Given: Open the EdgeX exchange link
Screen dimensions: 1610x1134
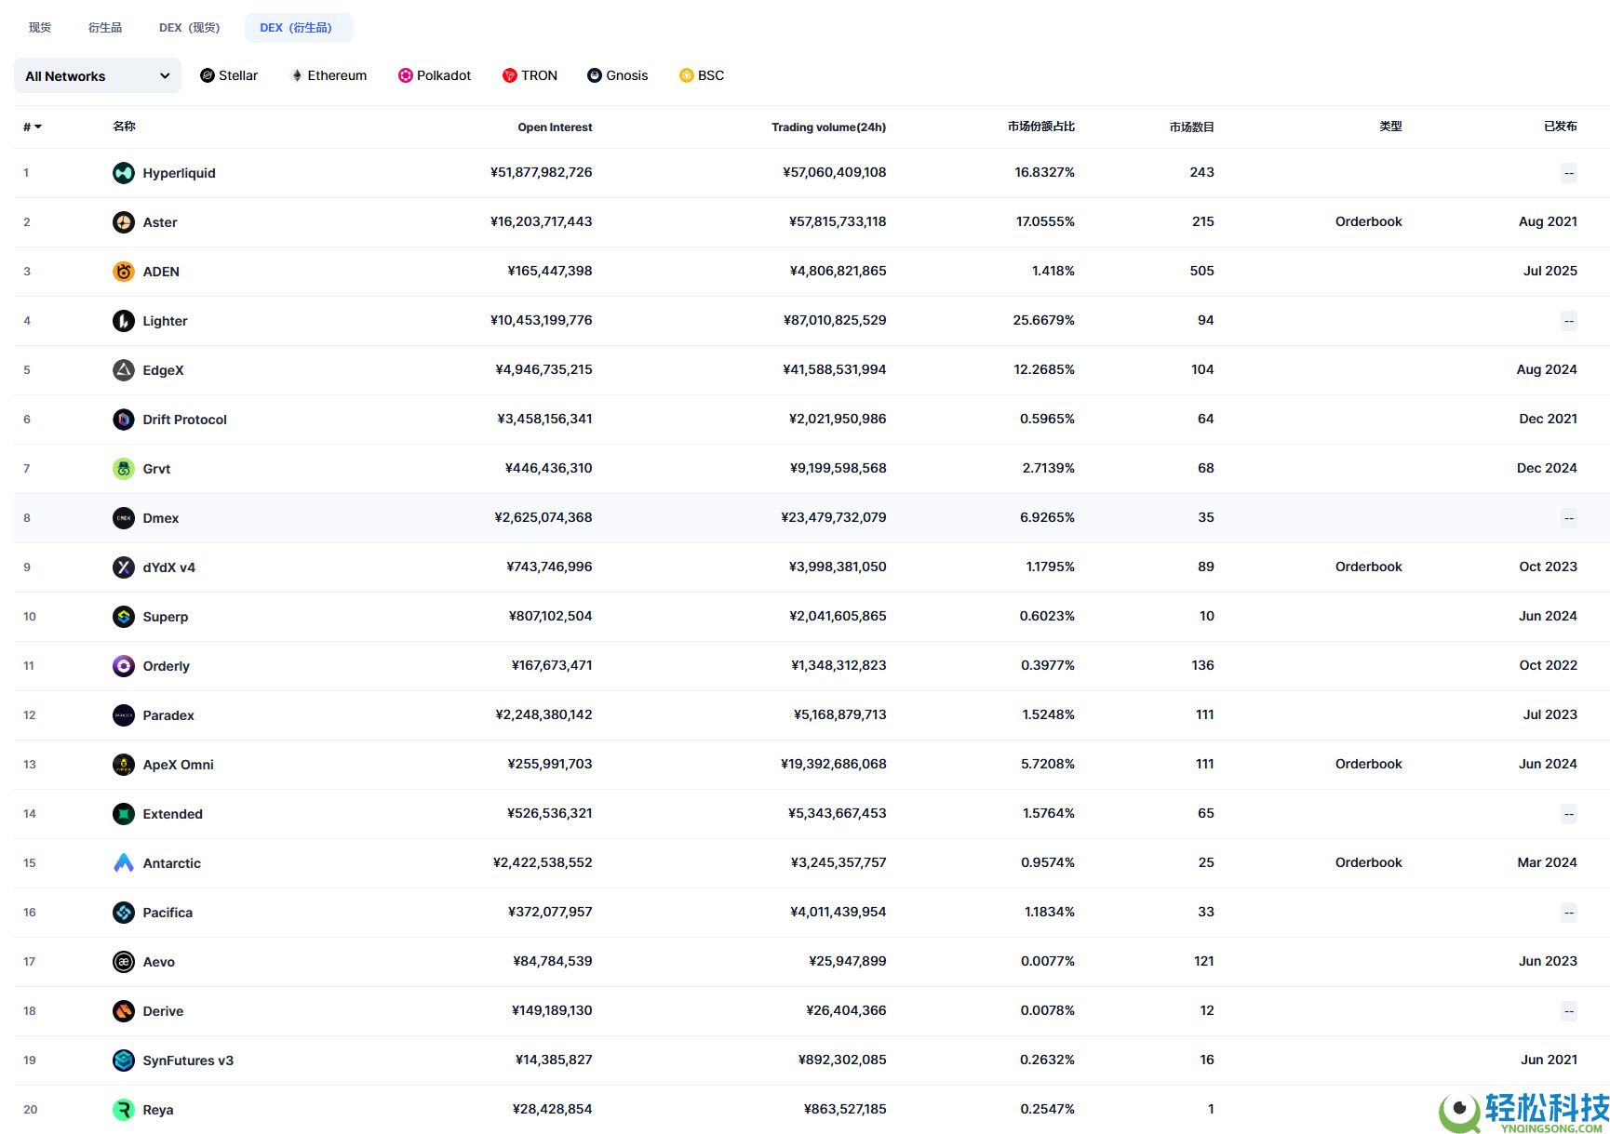Looking at the screenshot, I should [163, 370].
